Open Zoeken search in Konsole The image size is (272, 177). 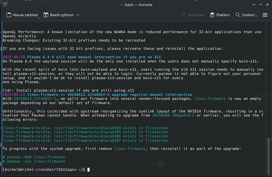point(246,15)
